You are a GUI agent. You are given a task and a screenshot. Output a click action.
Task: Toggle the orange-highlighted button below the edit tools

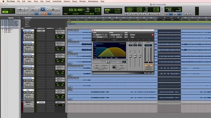tap(45, 14)
